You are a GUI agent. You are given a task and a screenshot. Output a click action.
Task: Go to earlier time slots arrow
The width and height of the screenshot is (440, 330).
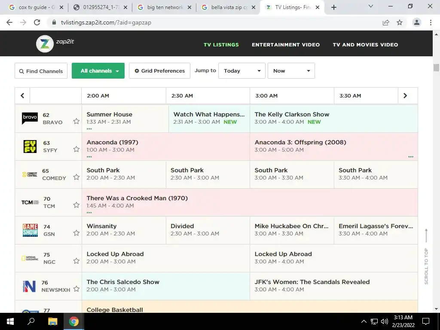pos(22,96)
